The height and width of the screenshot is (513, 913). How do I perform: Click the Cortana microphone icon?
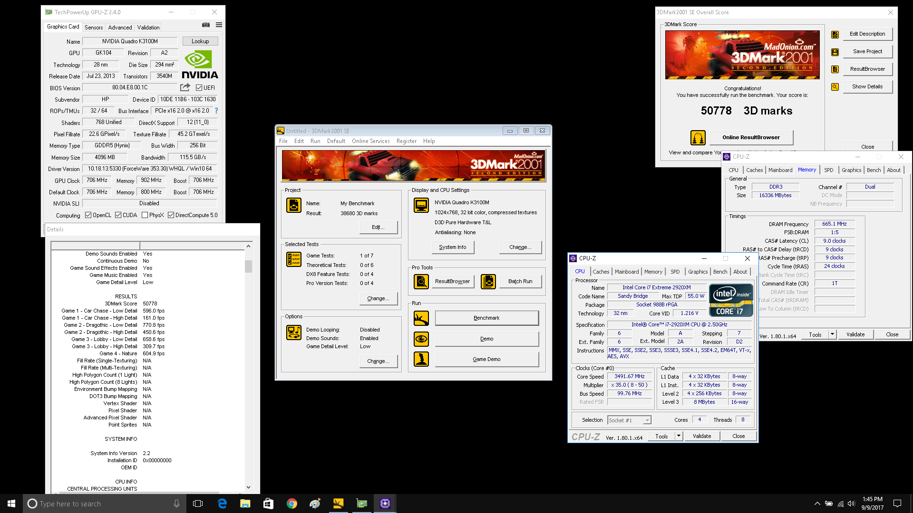coord(176,503)
